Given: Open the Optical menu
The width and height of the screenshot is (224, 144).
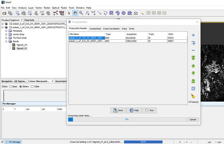Looking at the screenshot, I should click(x=56, y=8).
